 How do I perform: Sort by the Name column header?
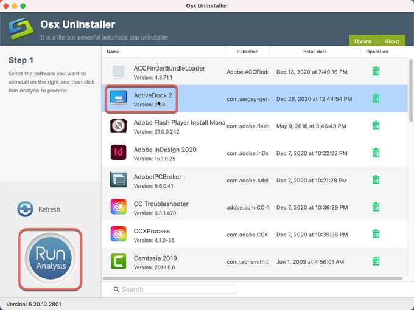pyautogui.click(x=113, y=52)
